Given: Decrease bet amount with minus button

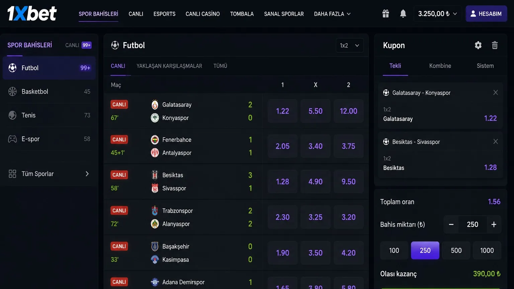Looking at the screenshot, I should point(451,224).
